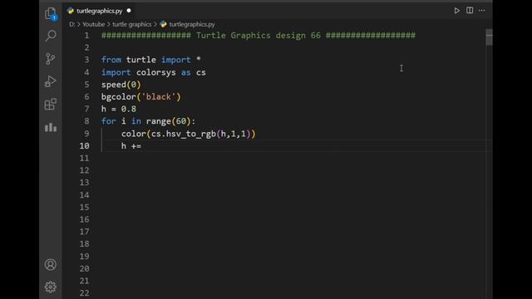Click 'hsv_to_rgb' on line 9

pos(191,134)
